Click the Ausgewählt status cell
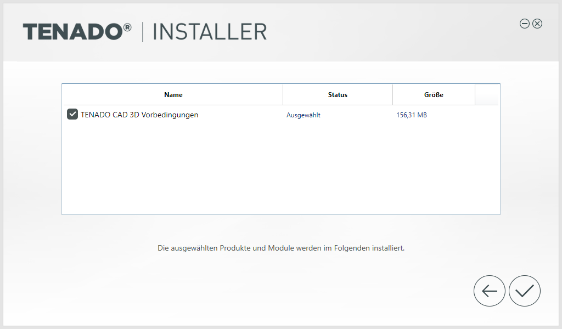The height and width of the screenshot is (329, 562). click(303, 115)
